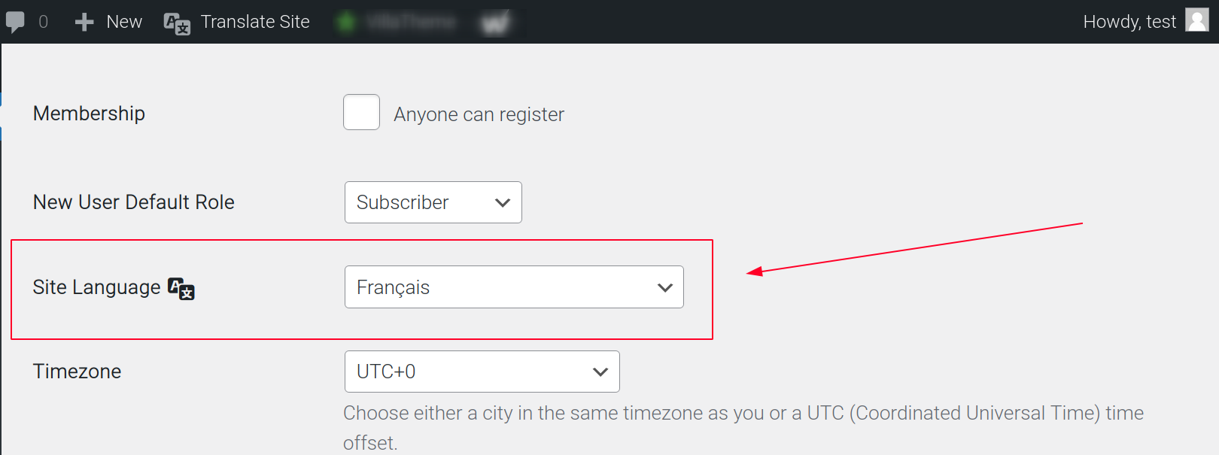Click the user avatar beside Howdy, test
This screenshot has width=1219, height=455.
1196,21
